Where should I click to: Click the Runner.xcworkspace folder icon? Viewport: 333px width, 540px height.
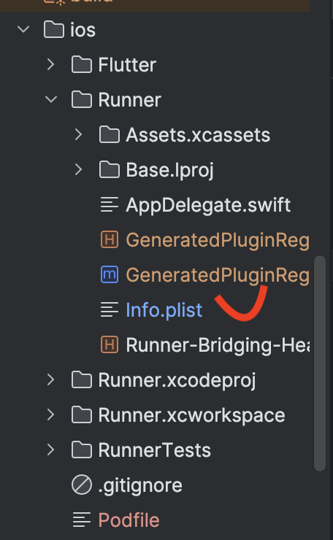pos(82,415)
